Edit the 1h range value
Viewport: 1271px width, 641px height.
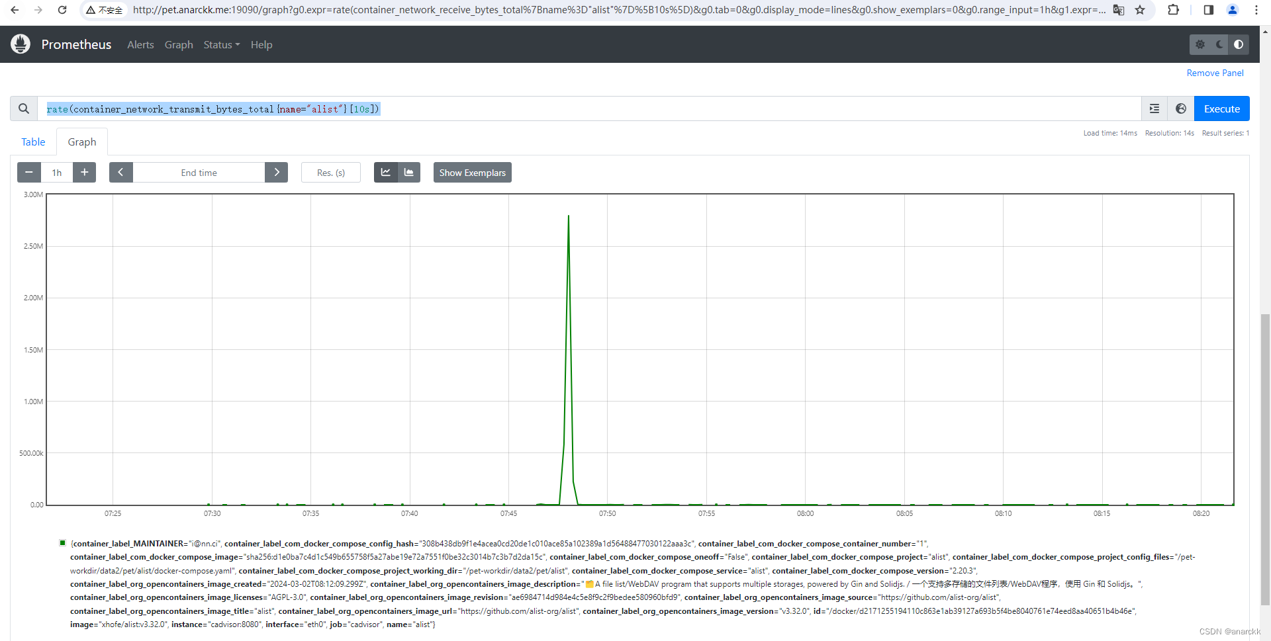click(x=57, y=172)
